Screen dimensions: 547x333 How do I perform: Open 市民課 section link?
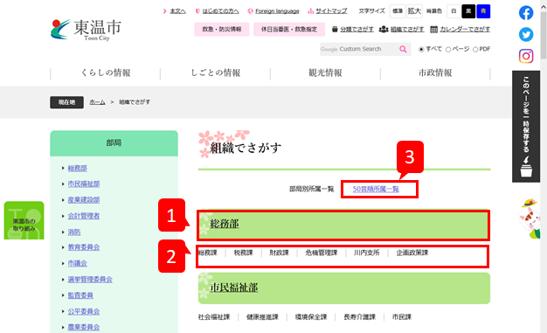pos(402,317)
